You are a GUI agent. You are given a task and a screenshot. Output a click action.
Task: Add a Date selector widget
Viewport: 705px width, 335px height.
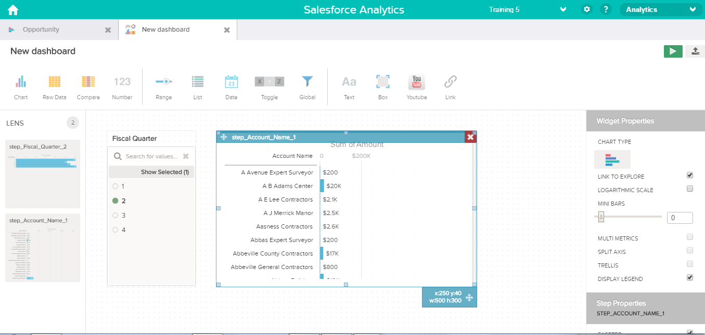[x=232, y=87]
